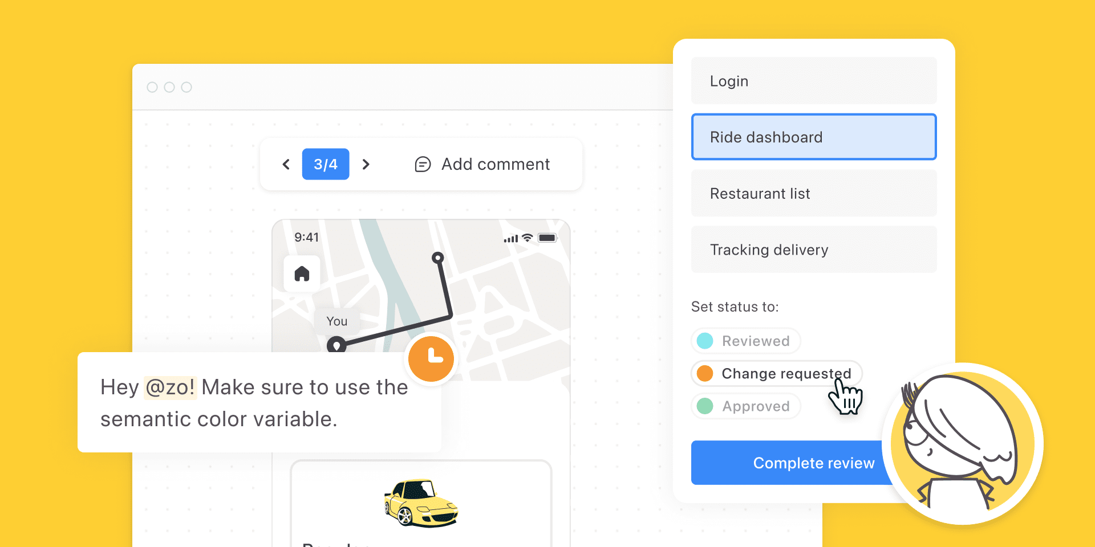Click the @zo mention in the comment
Image resolution: width=1095 pixels, height=547 pixels.
coord(170,387)
